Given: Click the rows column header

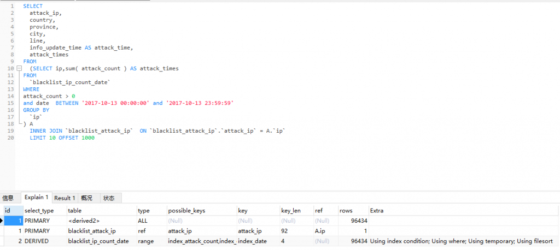Looking at the screenshot, I should coord(353,211).
